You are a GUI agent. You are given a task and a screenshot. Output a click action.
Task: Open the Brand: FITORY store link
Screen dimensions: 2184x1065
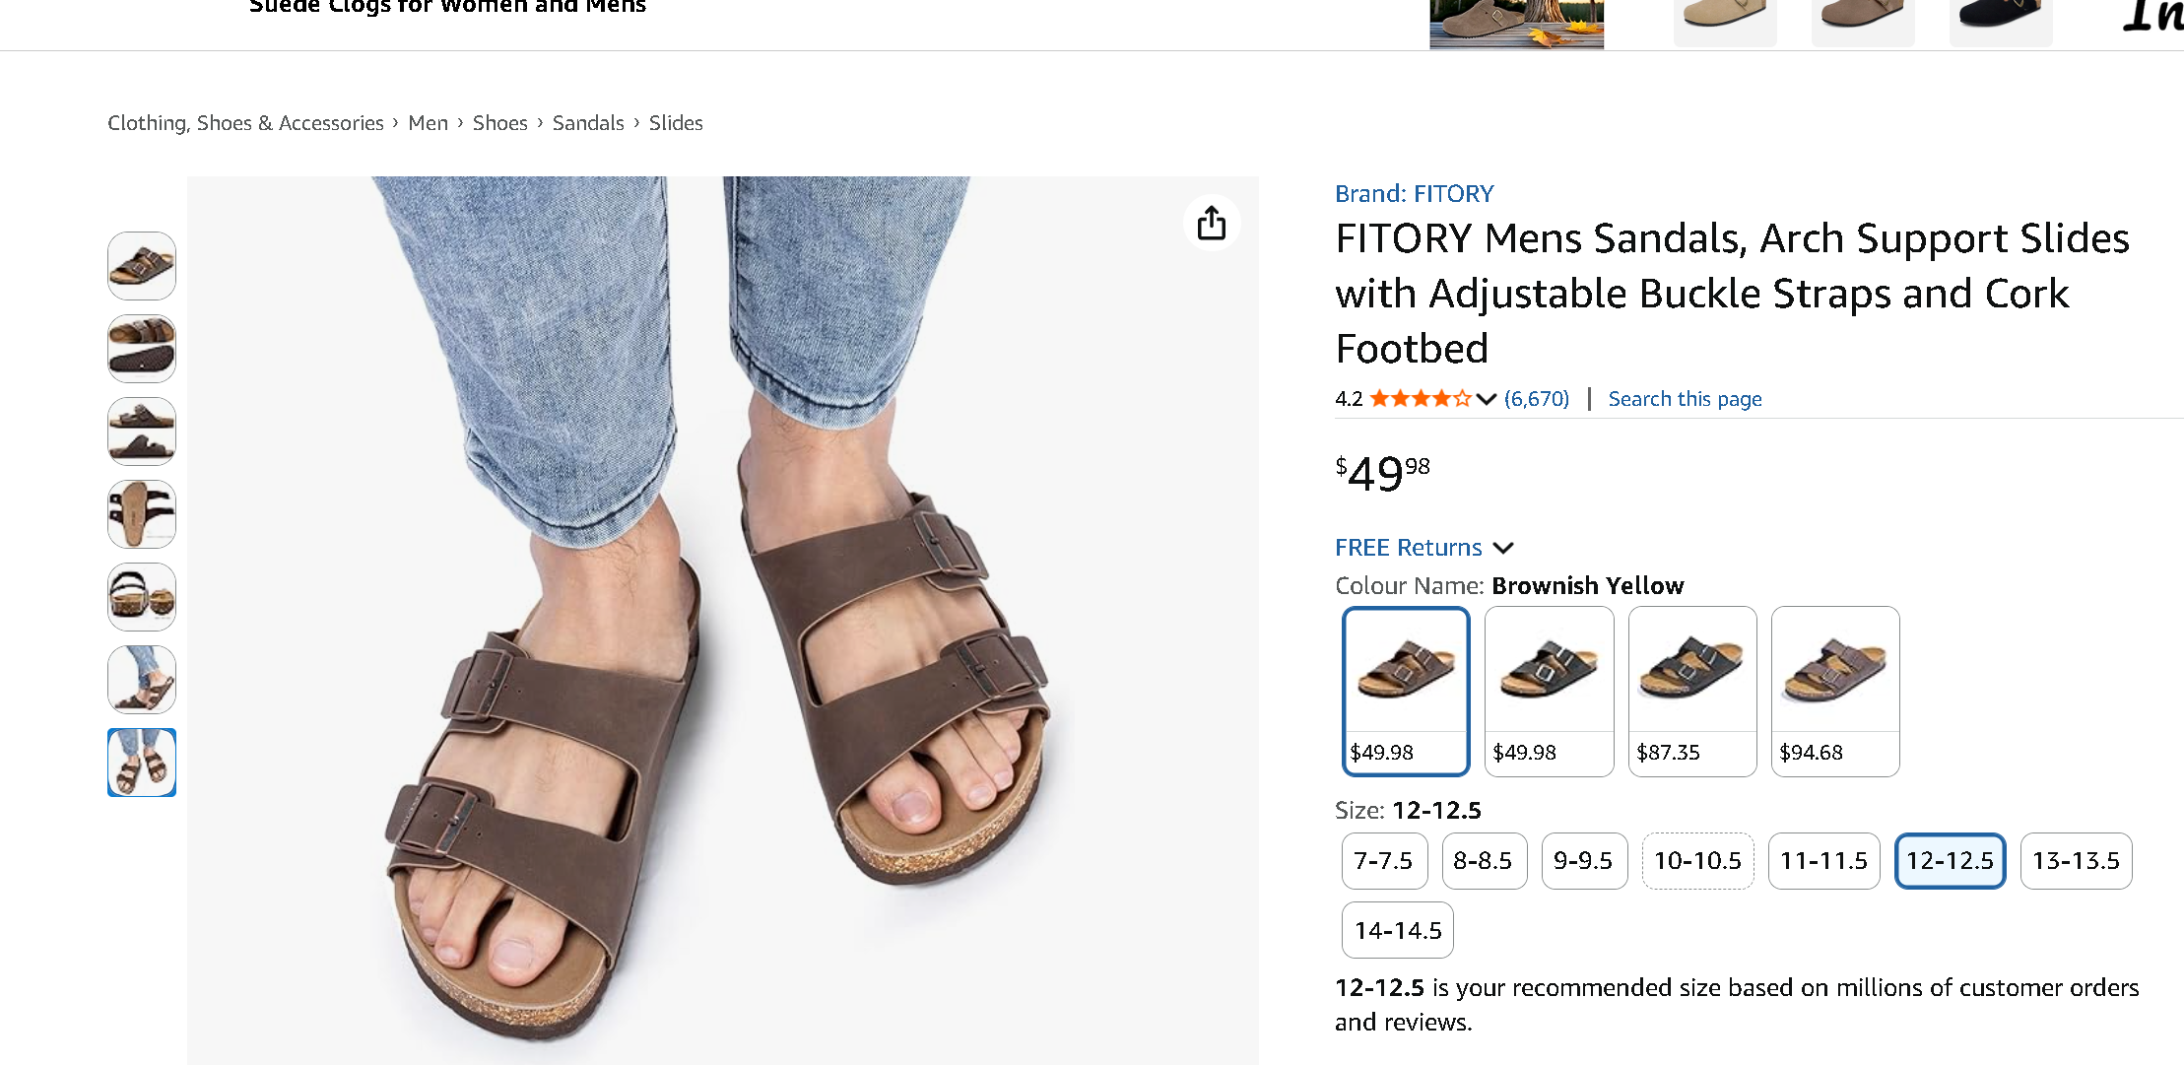1414,194
